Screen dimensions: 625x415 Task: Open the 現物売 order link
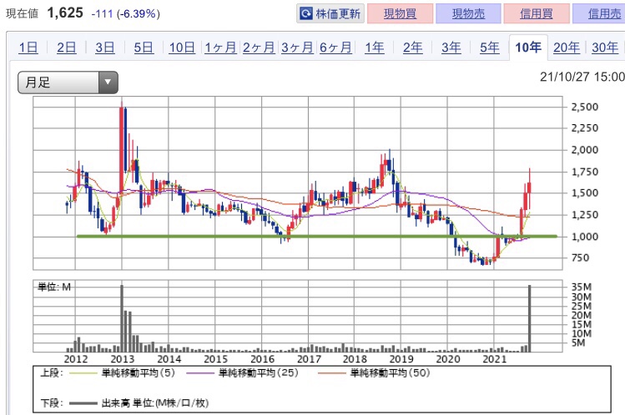pyautogui.click(x=468, y=14)
